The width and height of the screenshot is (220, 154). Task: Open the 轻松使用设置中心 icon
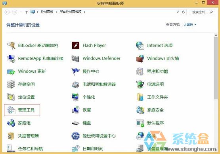tap(75, 136)
